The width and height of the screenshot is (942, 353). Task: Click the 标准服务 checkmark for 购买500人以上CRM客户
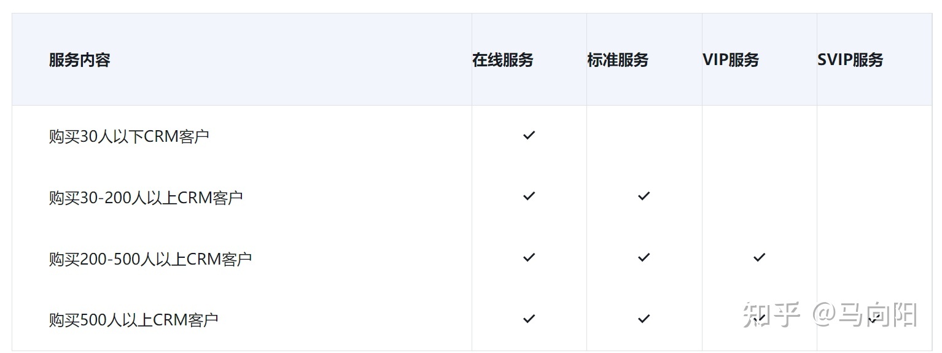(644, 319)
